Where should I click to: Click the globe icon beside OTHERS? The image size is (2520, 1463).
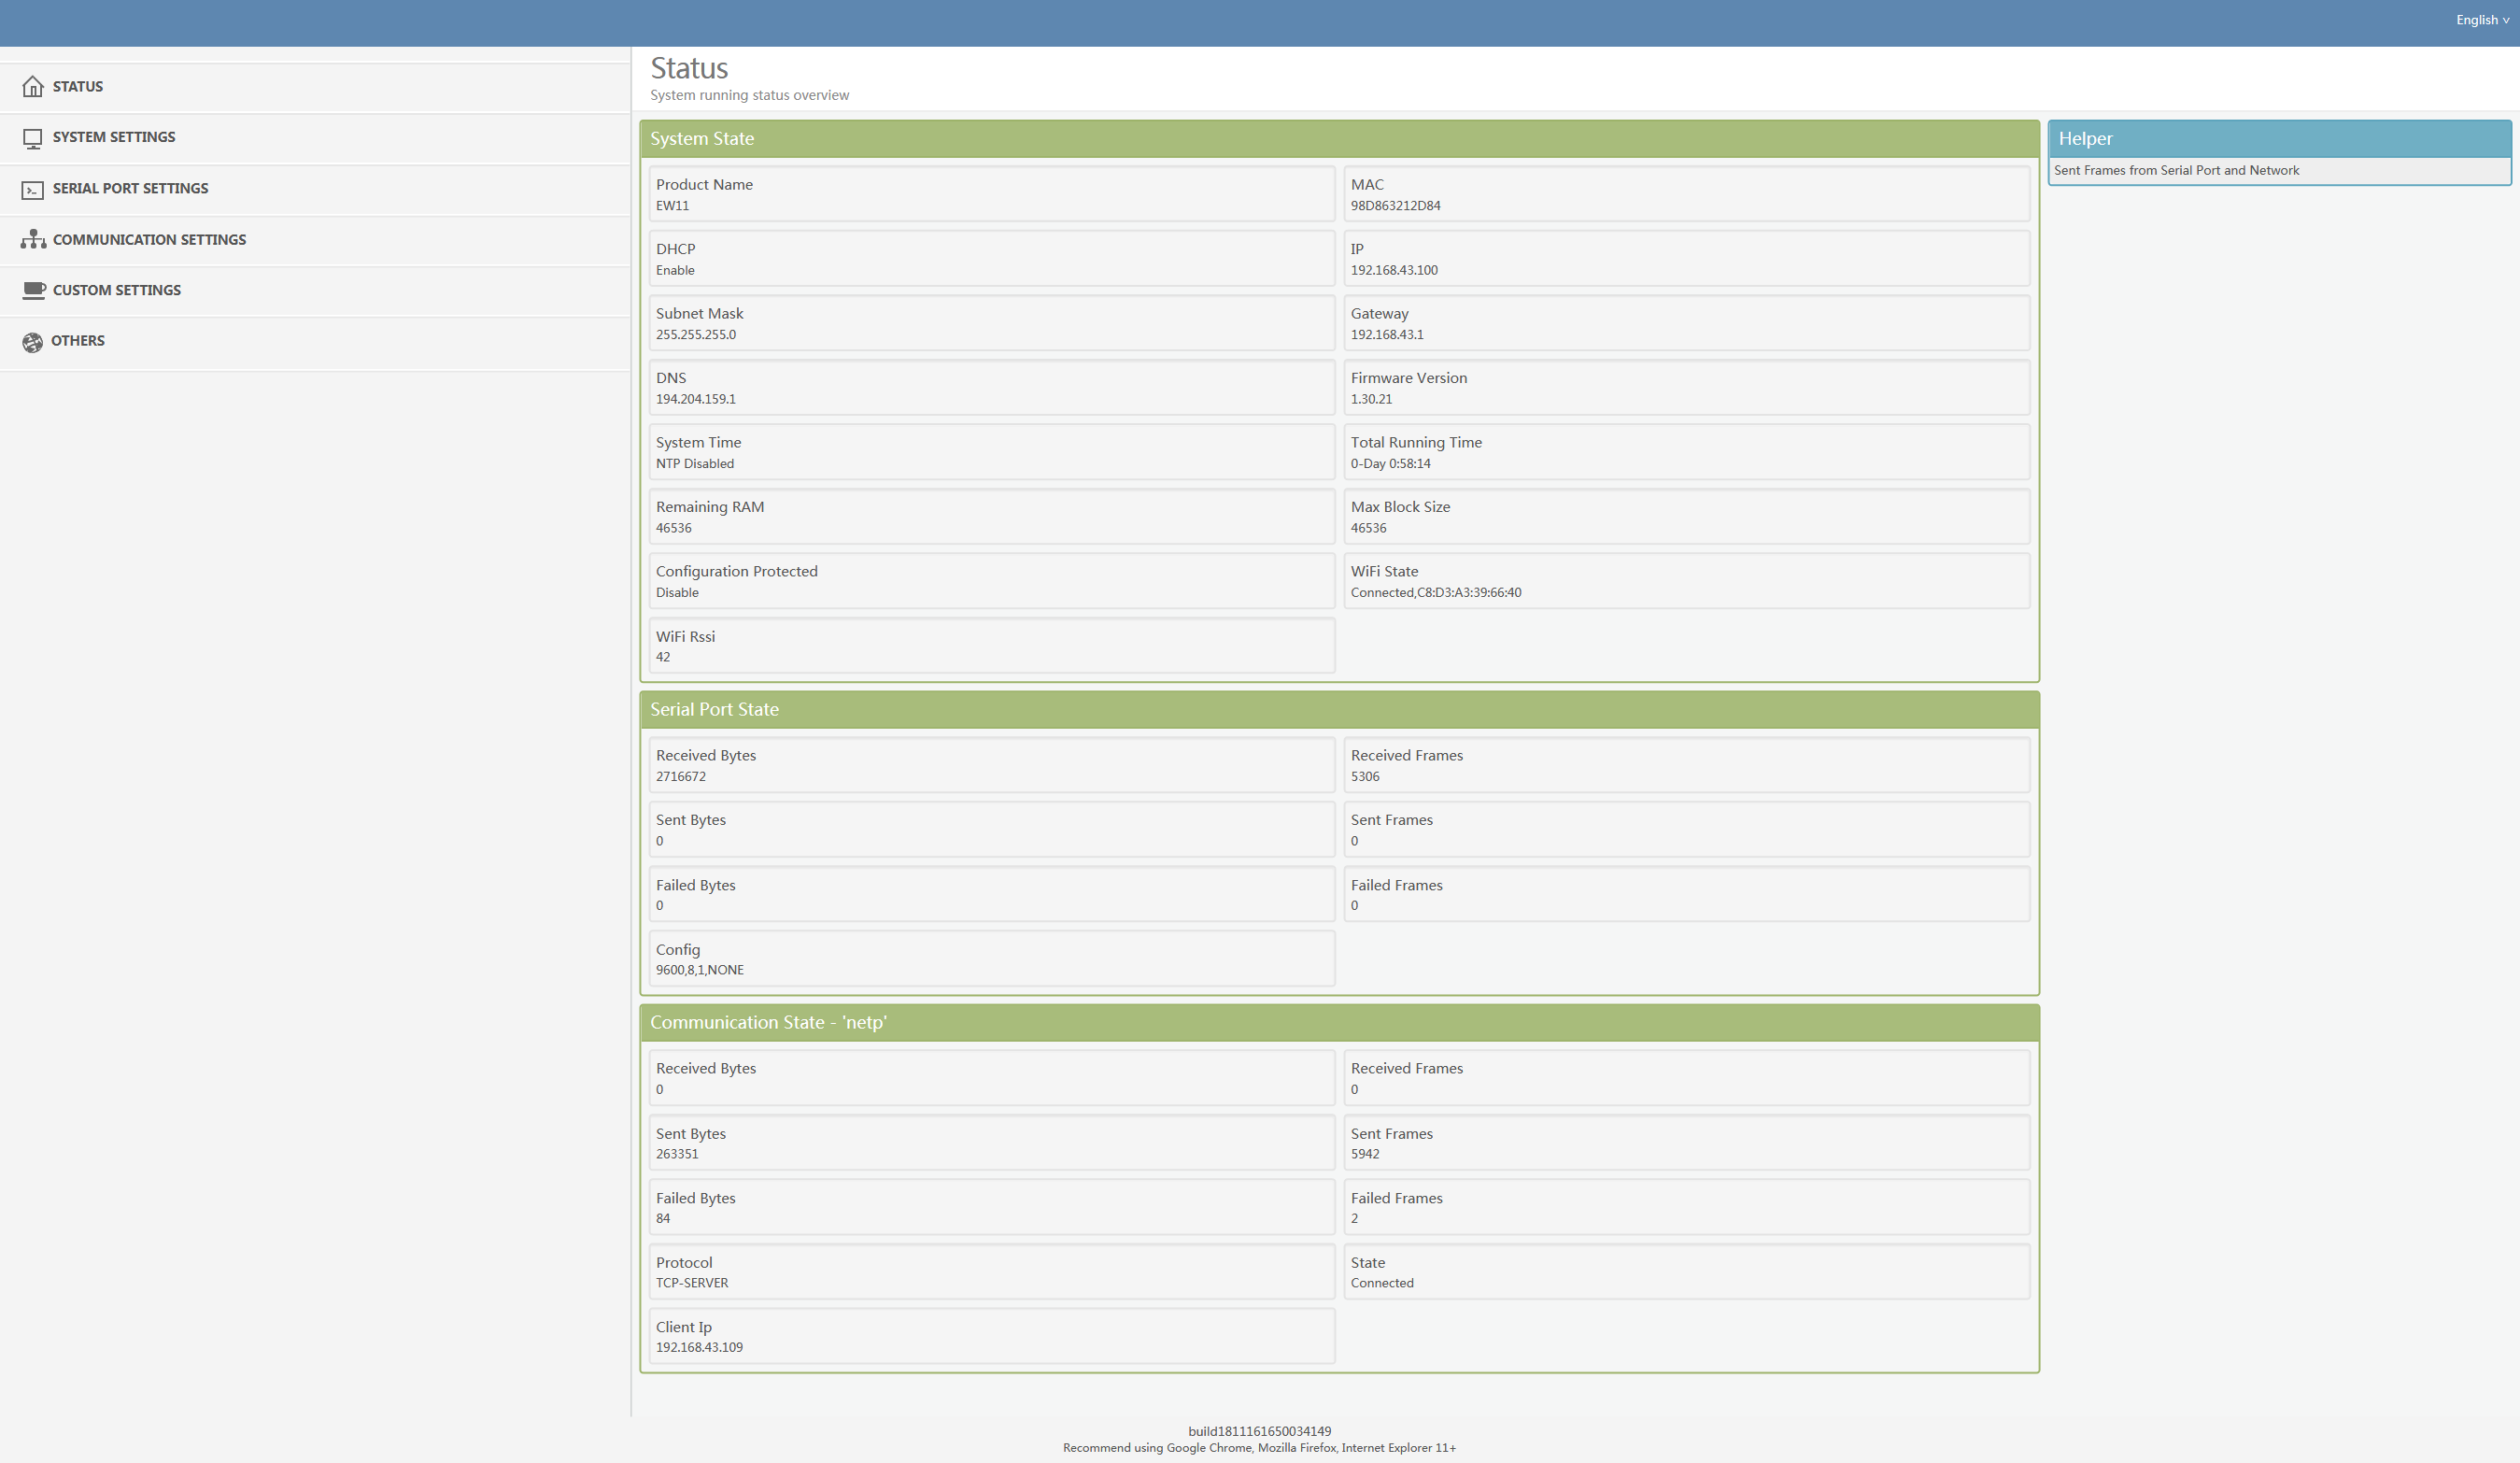[x=33, y=342]
